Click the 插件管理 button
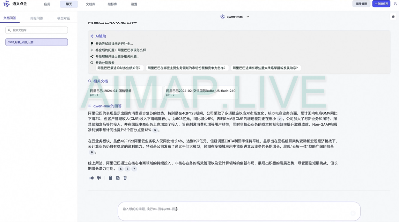This screenshot has height=222, width=399. (x=361, y=4)
